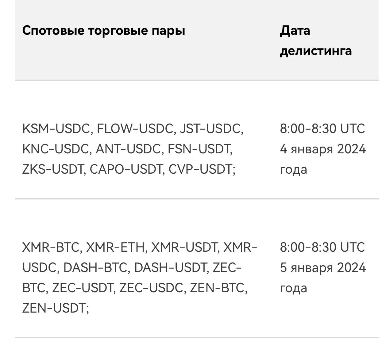
Task: Select the KNC-USDC pair text
Action: 55,149
